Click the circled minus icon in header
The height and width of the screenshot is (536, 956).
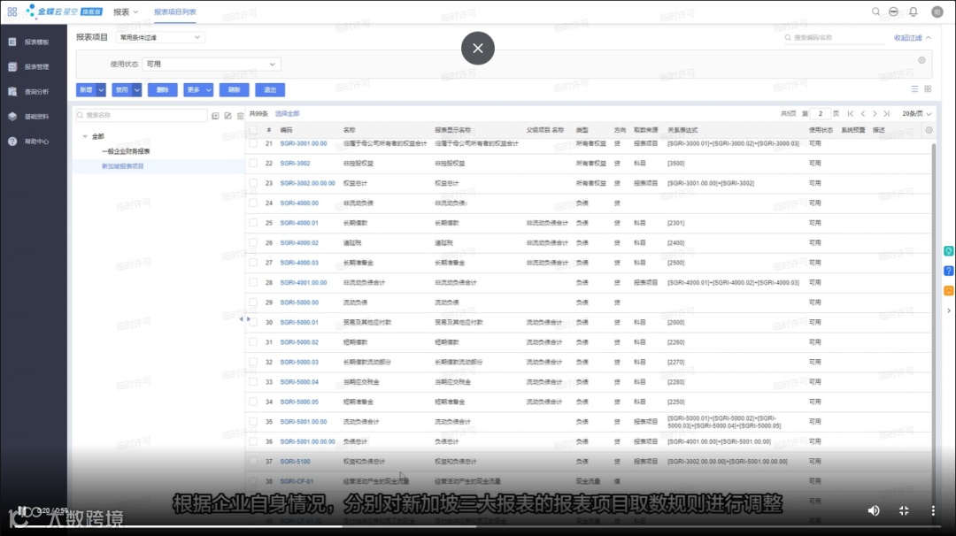[x=893, y=11]
